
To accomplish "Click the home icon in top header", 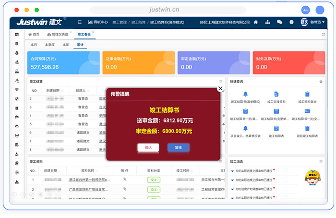I will [x=256, y=22].
